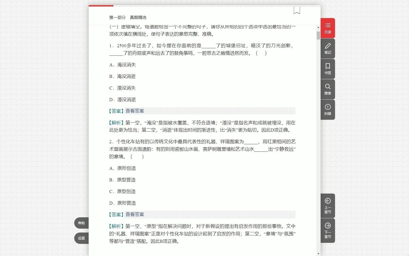This screenshot has width=409, height=256.
Task: Report an error with 纠错
Action: pyautogui.click(x=328, y=110)
